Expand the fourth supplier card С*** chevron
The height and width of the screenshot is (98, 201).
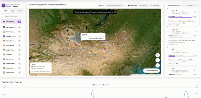(x=196, y=70)
